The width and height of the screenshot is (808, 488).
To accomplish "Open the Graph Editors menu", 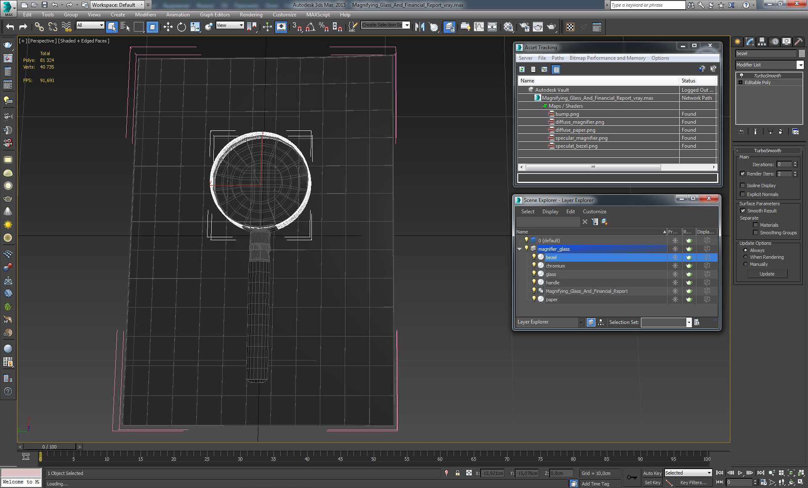I will tap(215, 15).
